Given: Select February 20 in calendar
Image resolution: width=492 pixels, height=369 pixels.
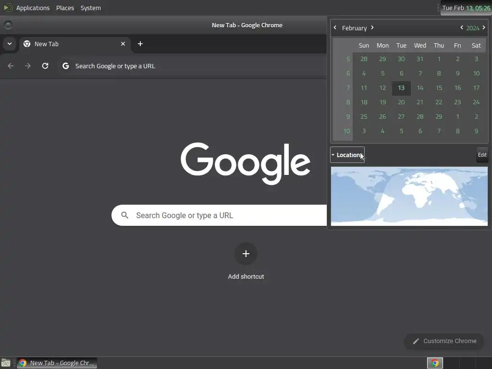Looking at the screenshot, I should tap(401, 102).
